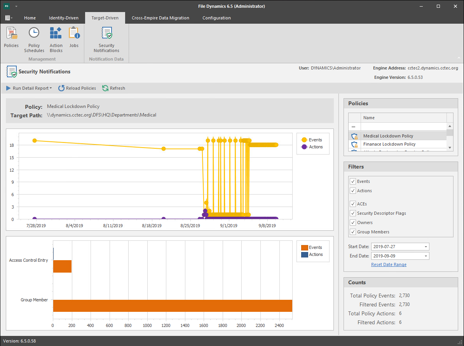Image resolution: width=464 pixels, height=346 pixels.
Task: Click the Reset Date Range link
Action: tap(389, 264)
